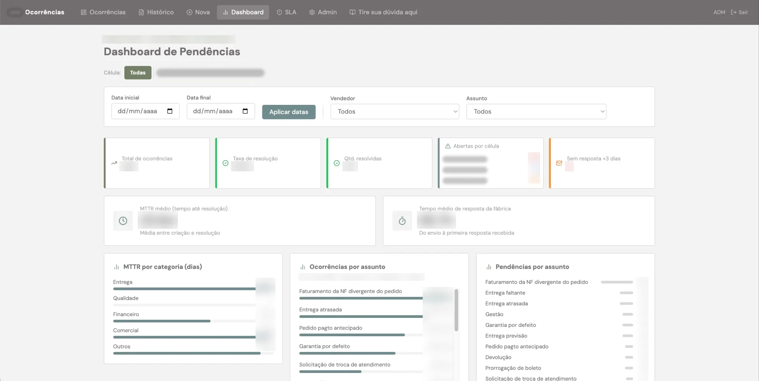759x381 pixels.
Task: Open the Ocorrências tab in navbar
Action: pos(103,12)
